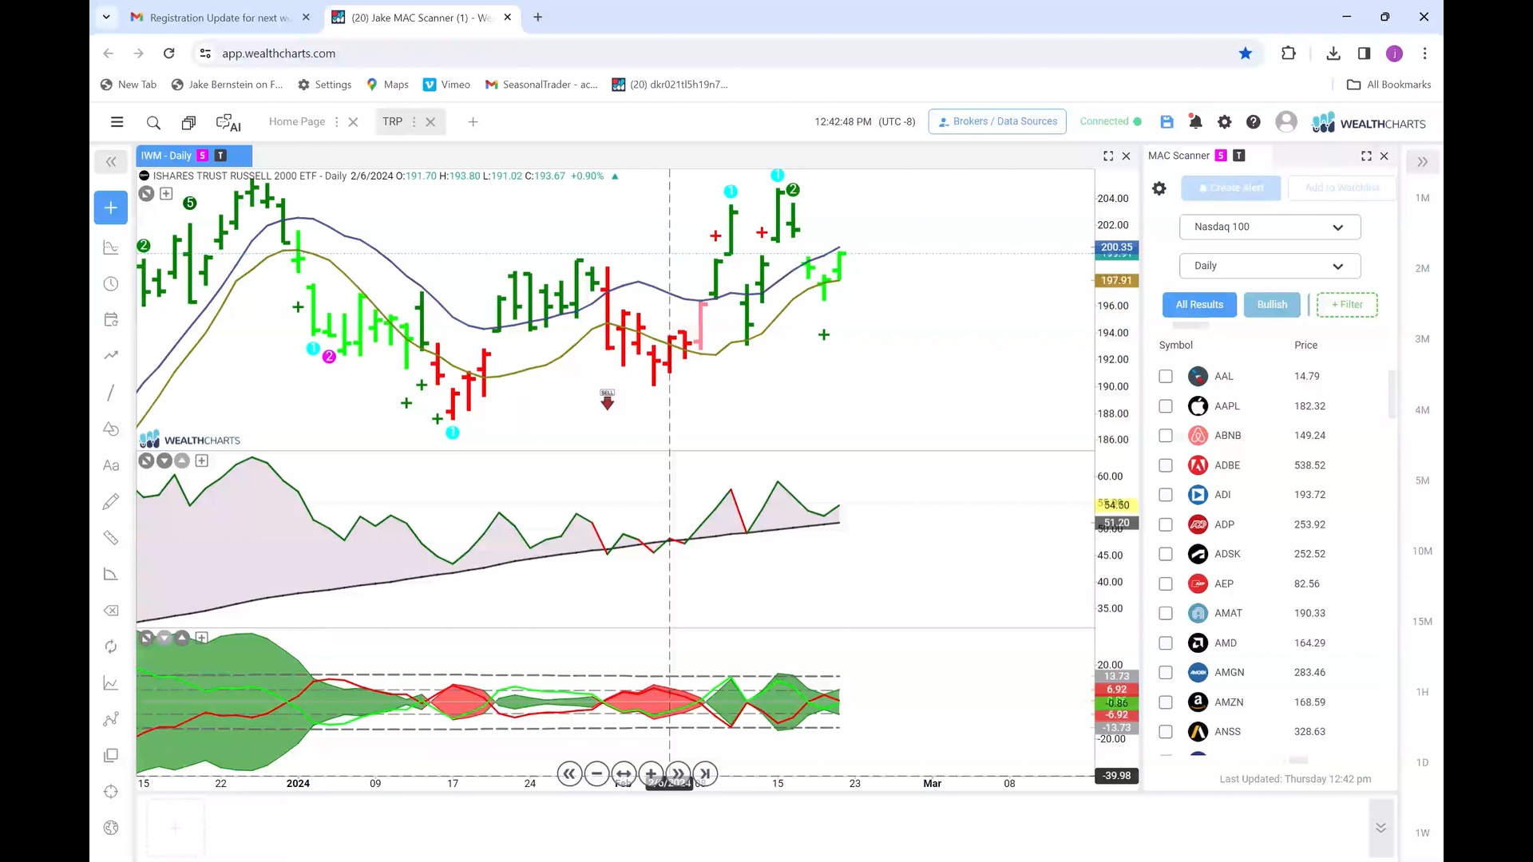This screenshot has width=1533, height=862.
Task: Check the AMZN row checkbox
Action: point(1166,702)
